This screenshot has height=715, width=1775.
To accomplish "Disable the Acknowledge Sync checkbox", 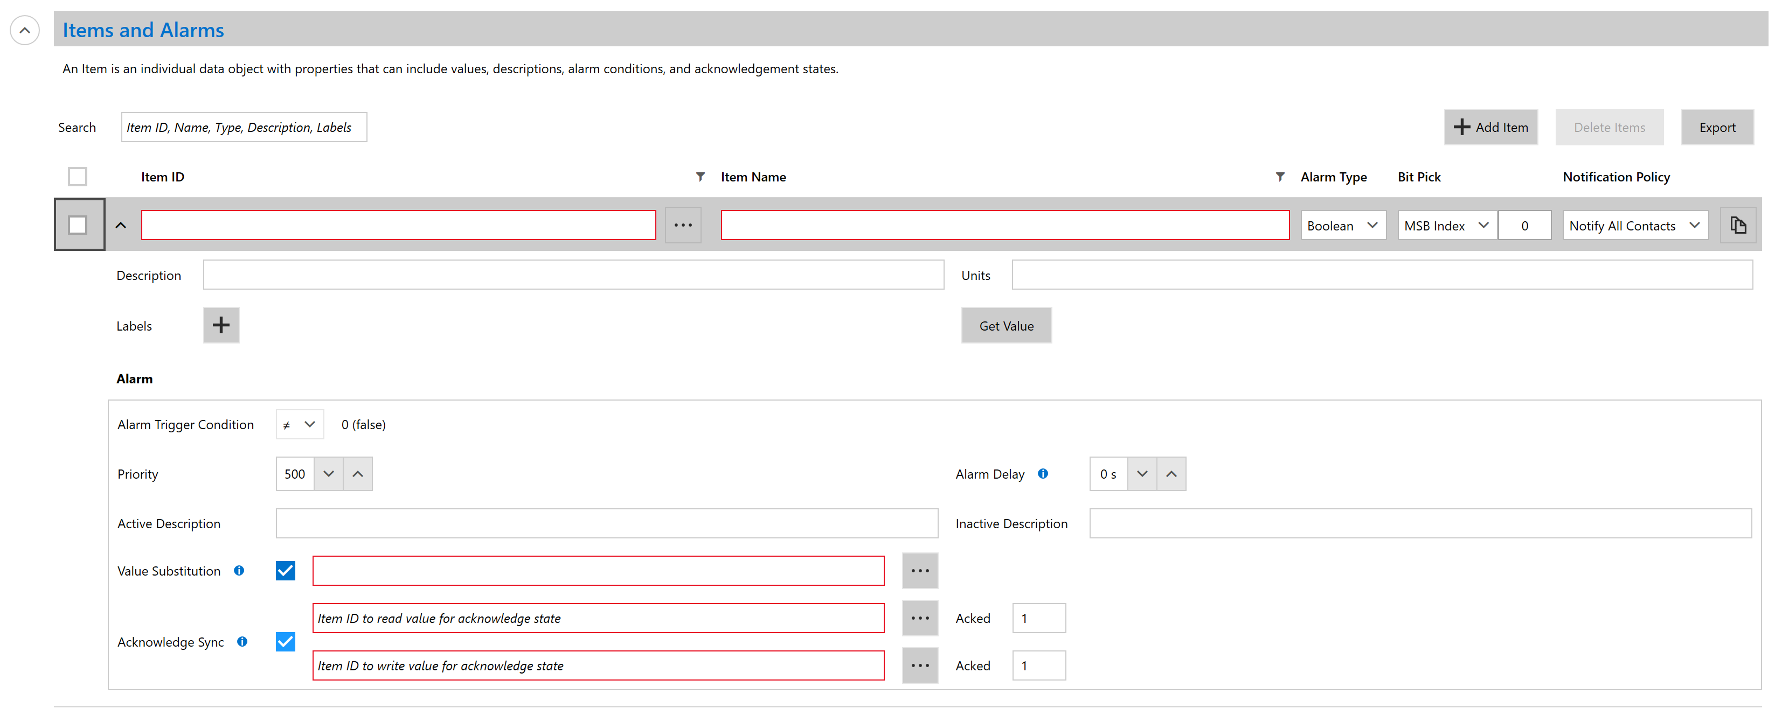I will point(285,641).
